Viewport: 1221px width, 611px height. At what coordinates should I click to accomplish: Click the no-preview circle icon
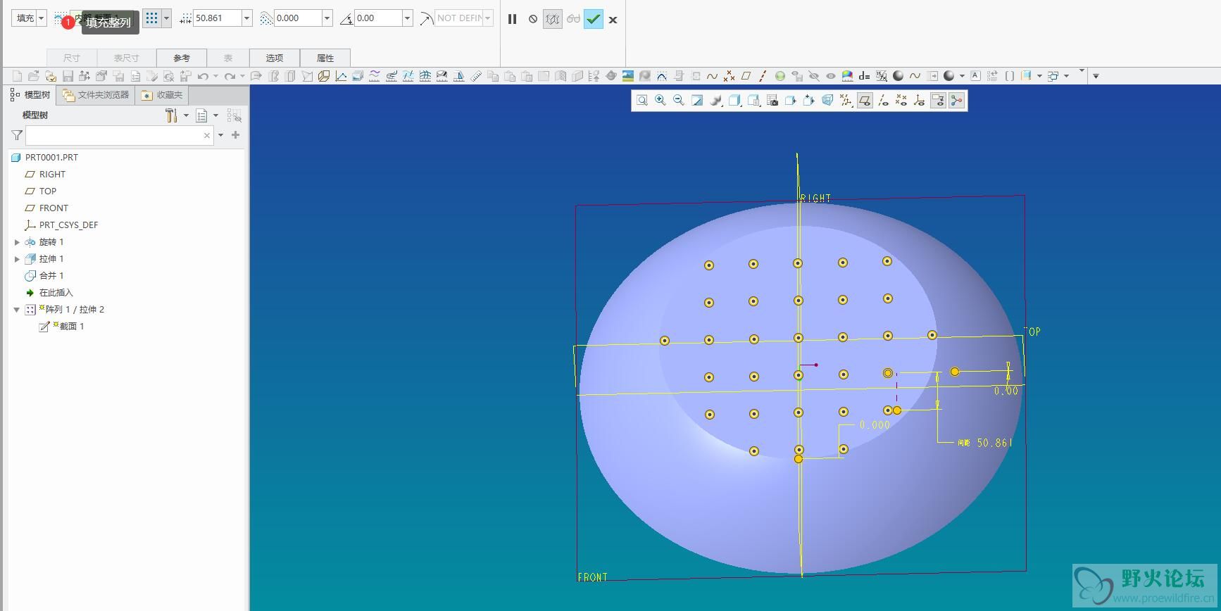533,19
